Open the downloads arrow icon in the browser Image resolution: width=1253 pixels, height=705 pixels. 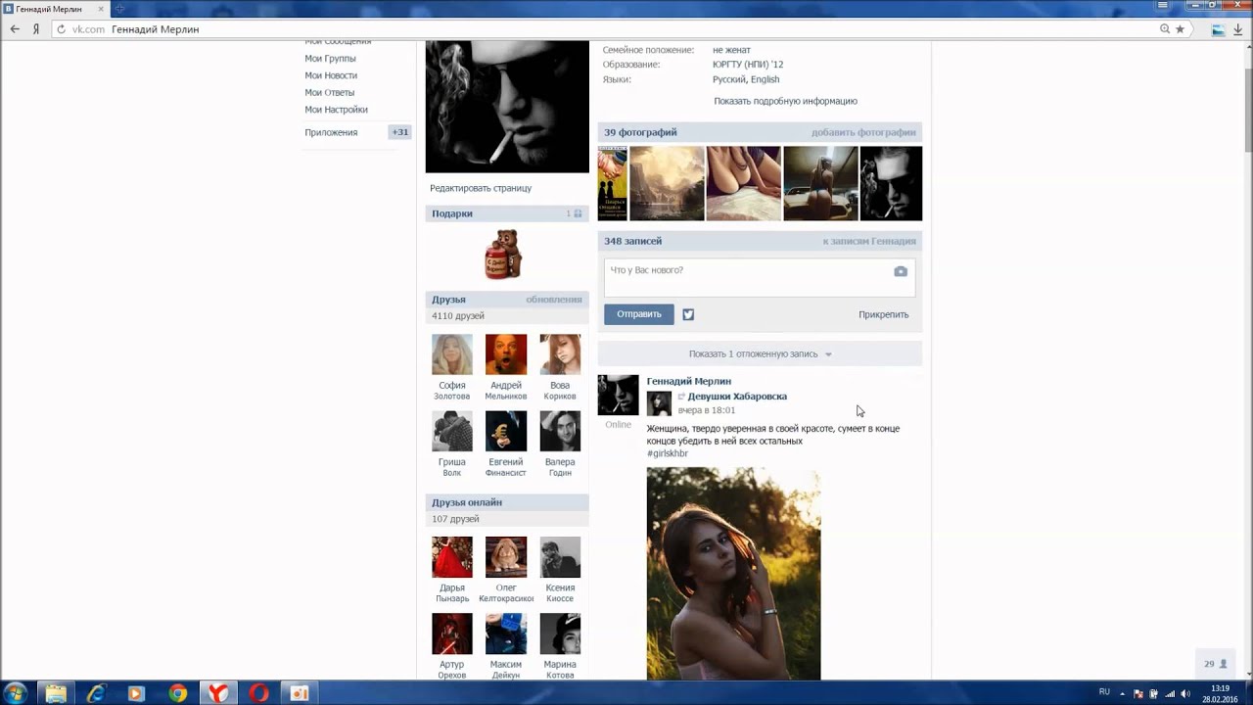pos(1238,29)
